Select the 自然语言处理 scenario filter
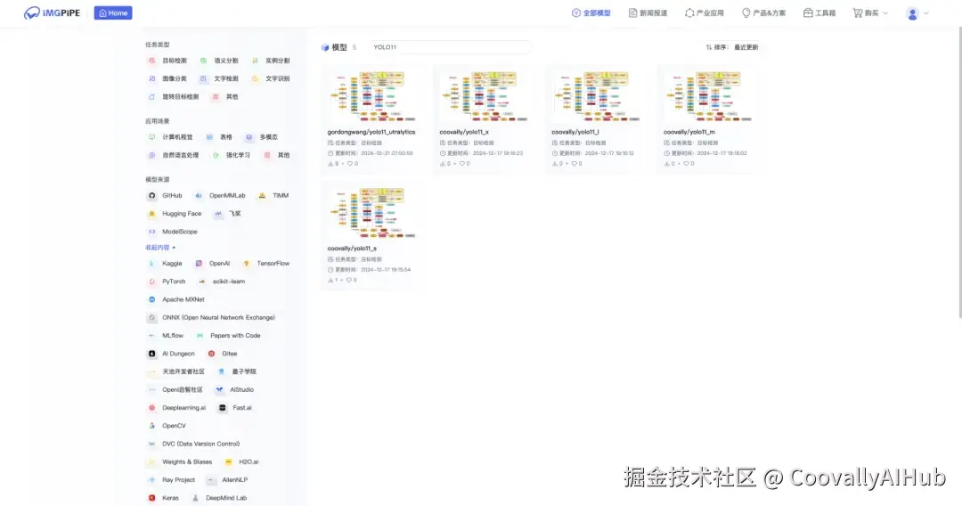Viewport: 962px width, 506px height. pyautogui.click(x=174, y=155)
